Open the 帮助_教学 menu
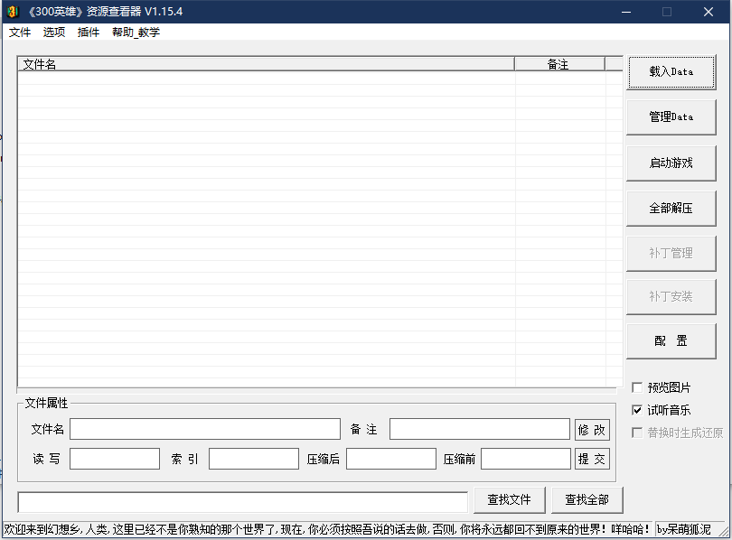The width and height of the screenshot is (732, 540). [136, 33]
